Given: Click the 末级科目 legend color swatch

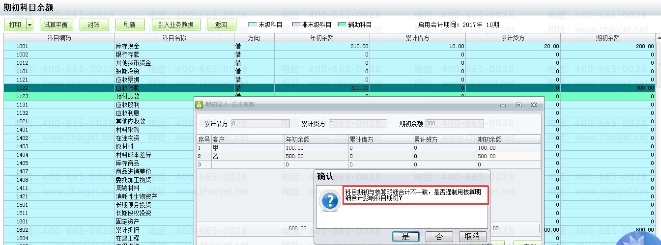Looking at the screenshot, I should pyautogui.click(x=253, y=25).
